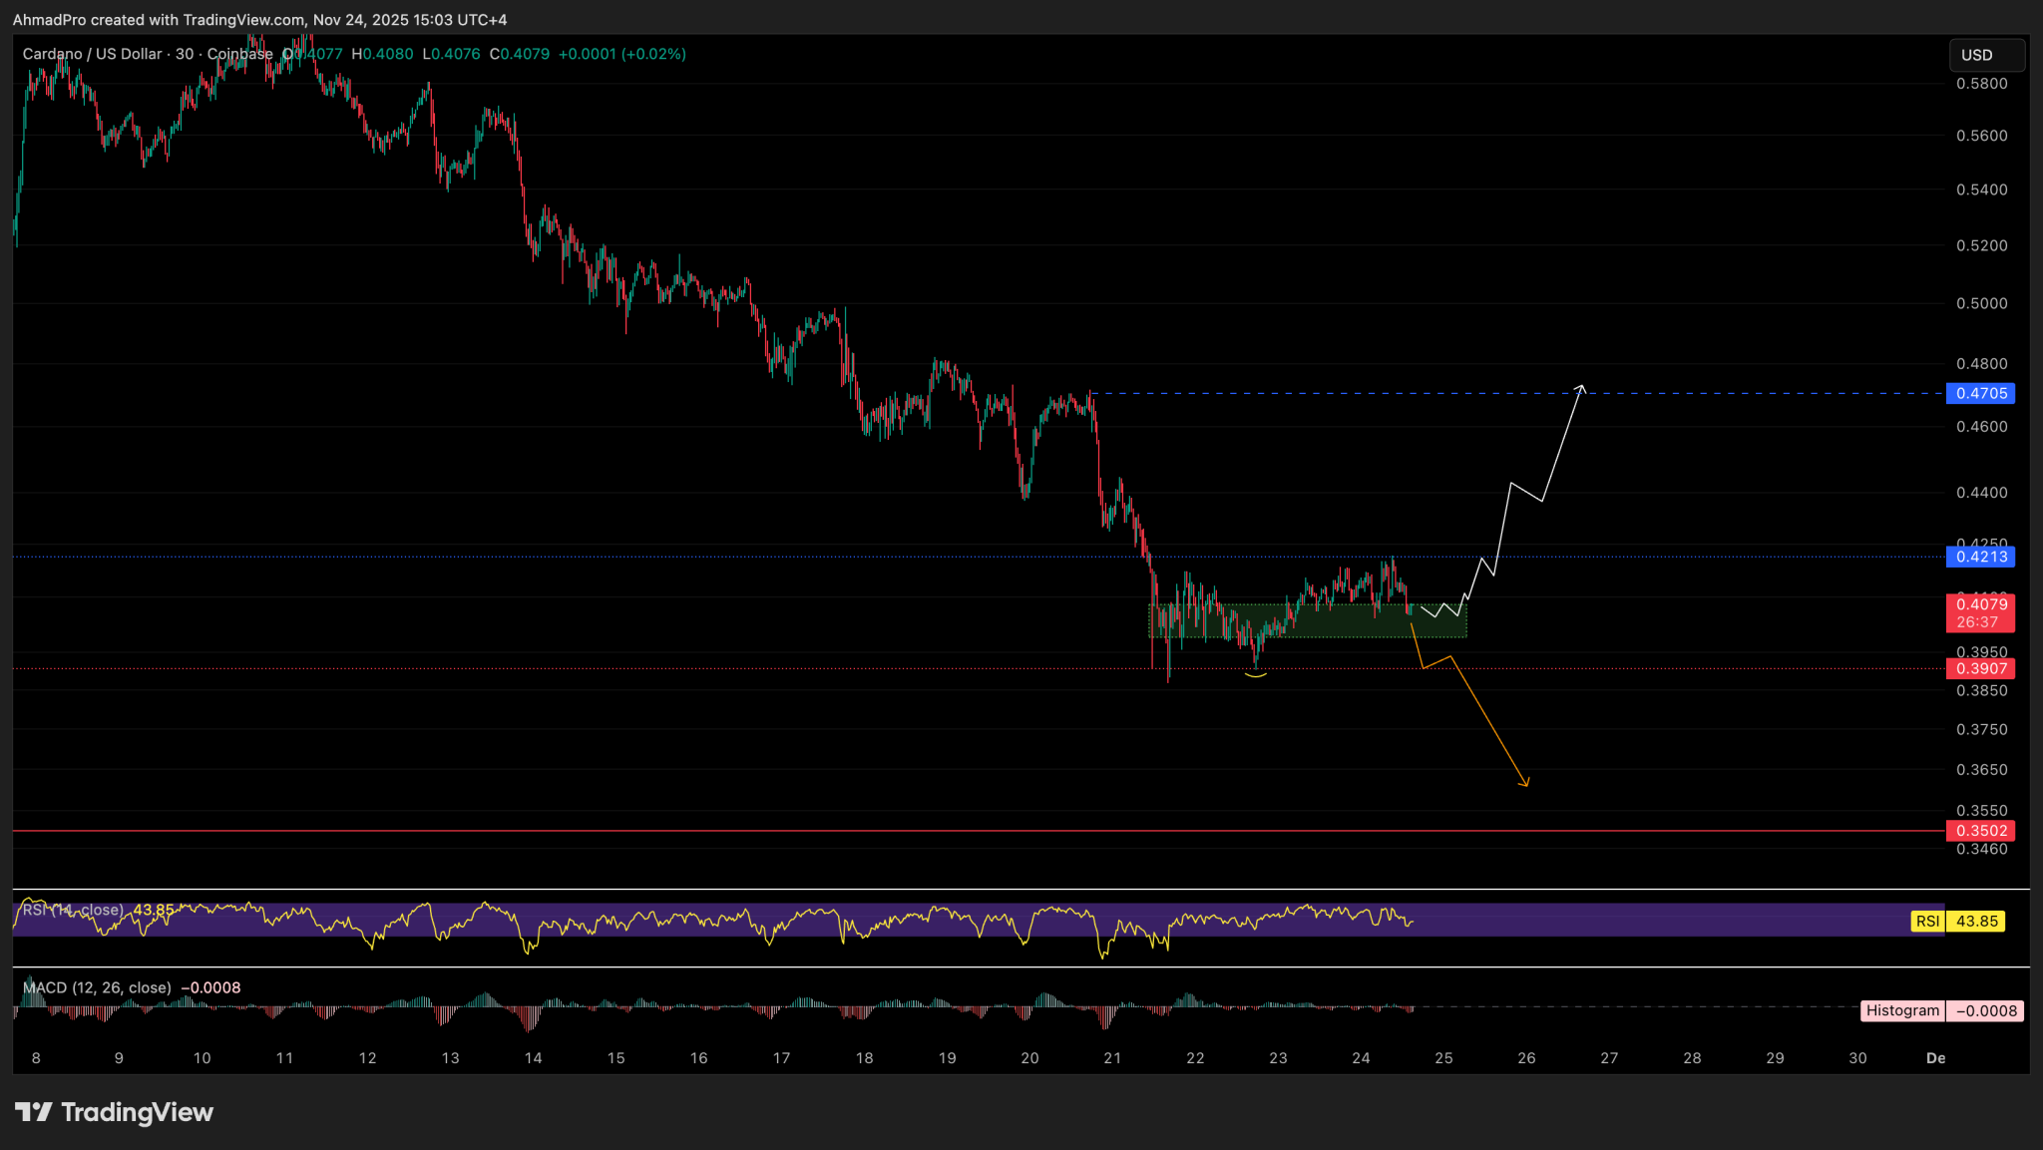Click the red 0.3907 price label

[1979, 668]
